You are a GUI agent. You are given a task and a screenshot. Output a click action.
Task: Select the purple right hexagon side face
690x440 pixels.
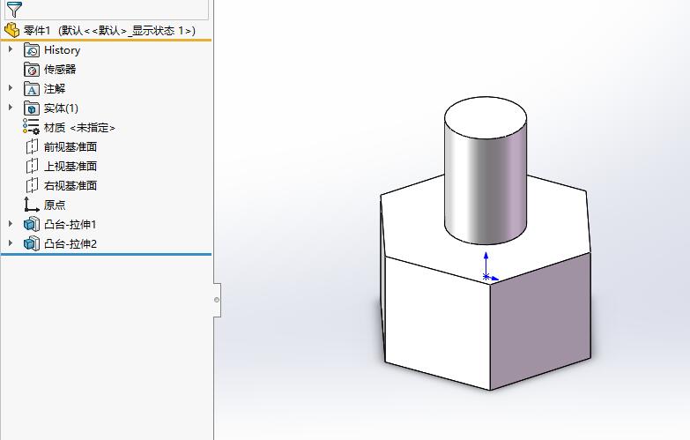(x=540, y=322)
